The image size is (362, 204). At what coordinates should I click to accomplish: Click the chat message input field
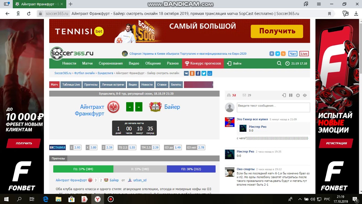point(273,107)
